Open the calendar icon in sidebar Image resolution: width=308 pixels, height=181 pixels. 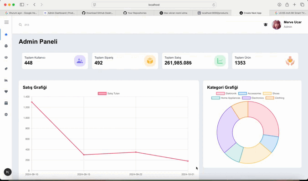click(x=6, y=103)
